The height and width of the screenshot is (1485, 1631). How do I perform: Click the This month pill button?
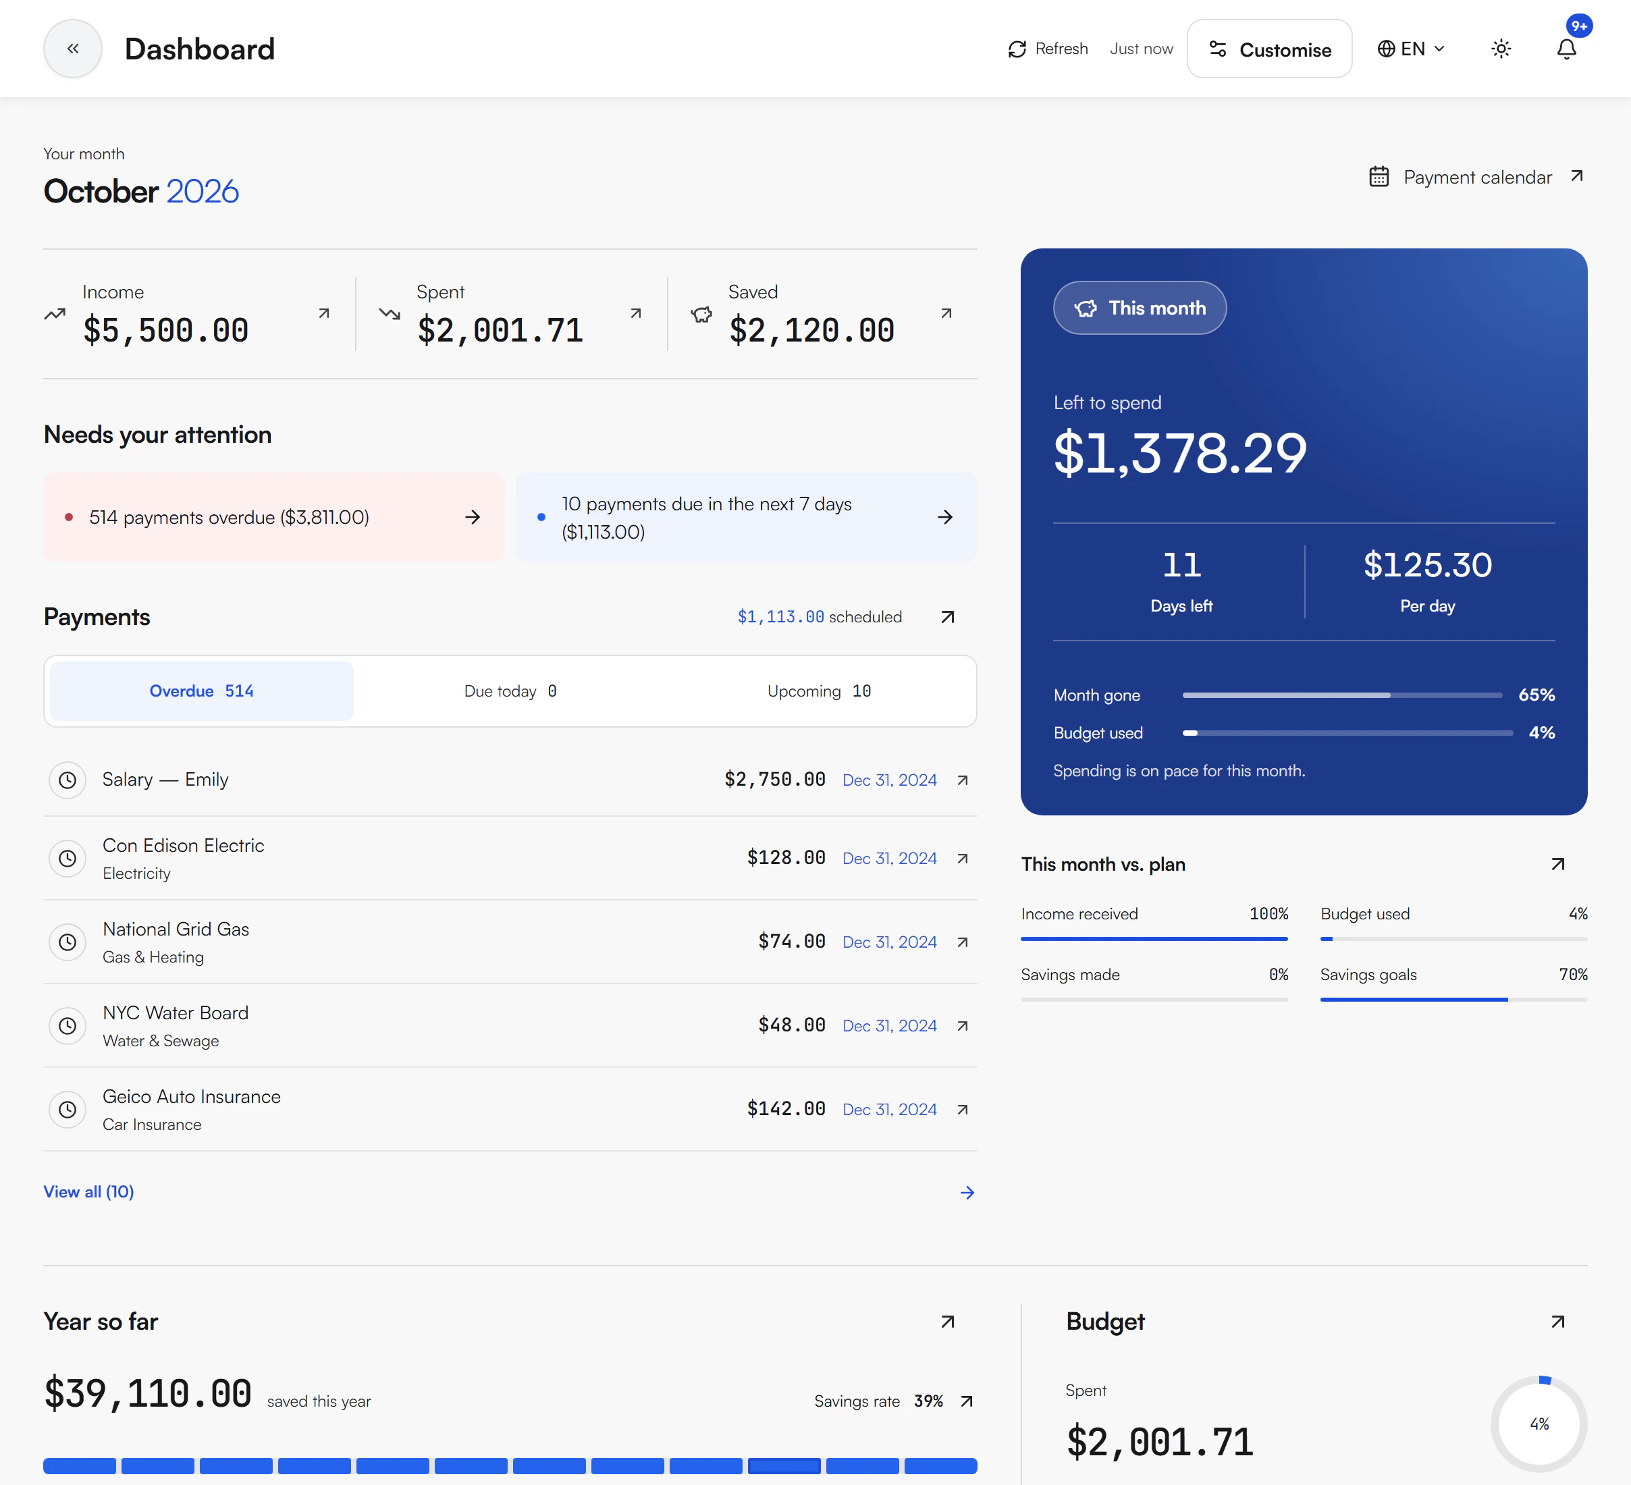(1139, 307)
